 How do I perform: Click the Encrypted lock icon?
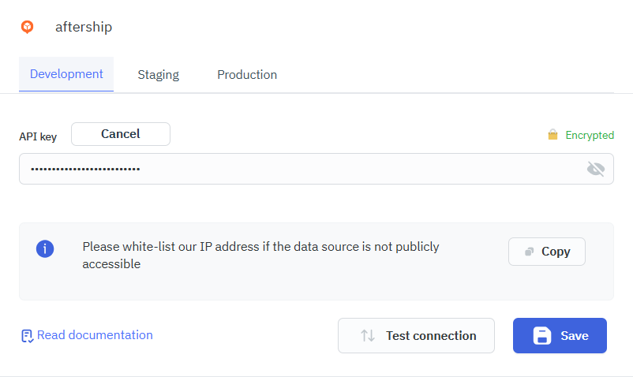coord(552,135)
